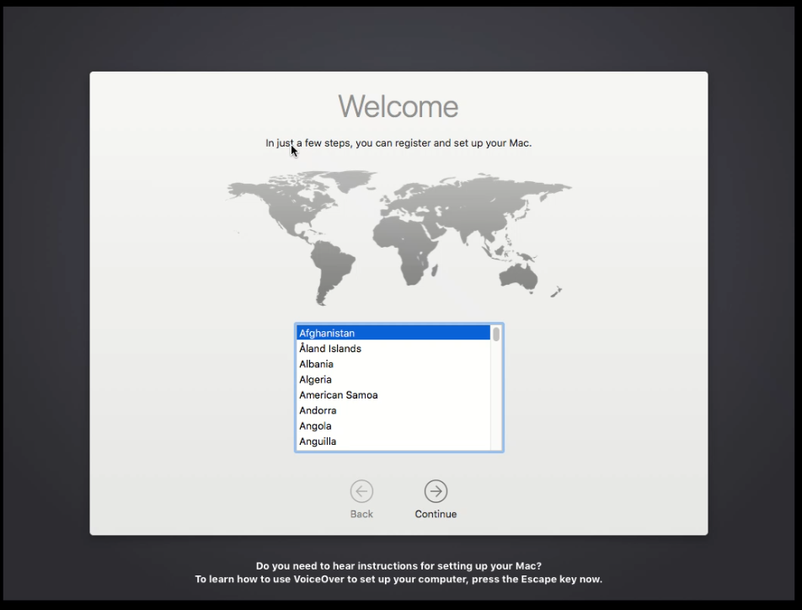This screenshot has height=610, width=802.
Task: Select Albania in the country list
Action: 393,364
